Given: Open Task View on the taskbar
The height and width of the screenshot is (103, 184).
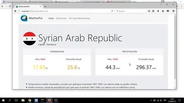Looking at the screenshot, I should [x=16, y=100].
